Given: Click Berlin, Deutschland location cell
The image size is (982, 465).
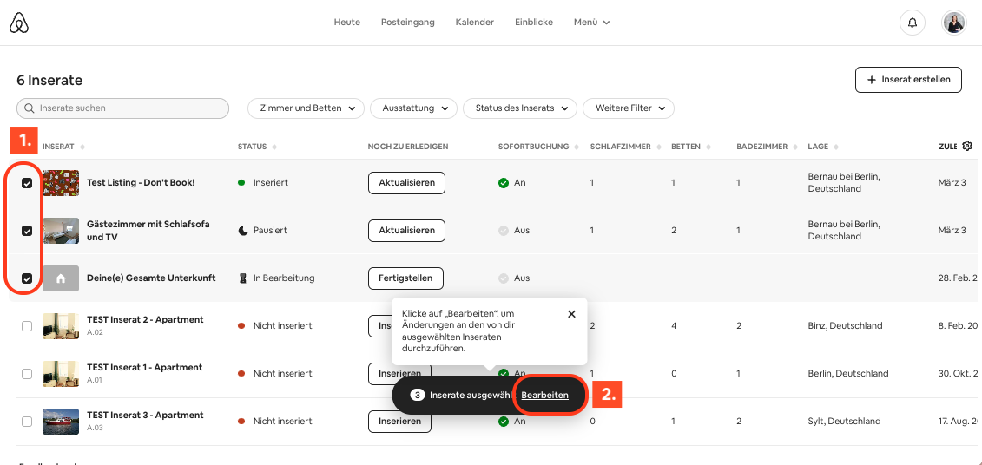Looking at the screenshot, I should click(848, 374).
